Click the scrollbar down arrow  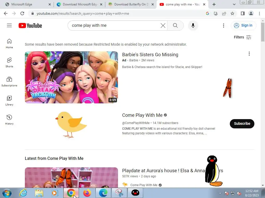(263, 186)
